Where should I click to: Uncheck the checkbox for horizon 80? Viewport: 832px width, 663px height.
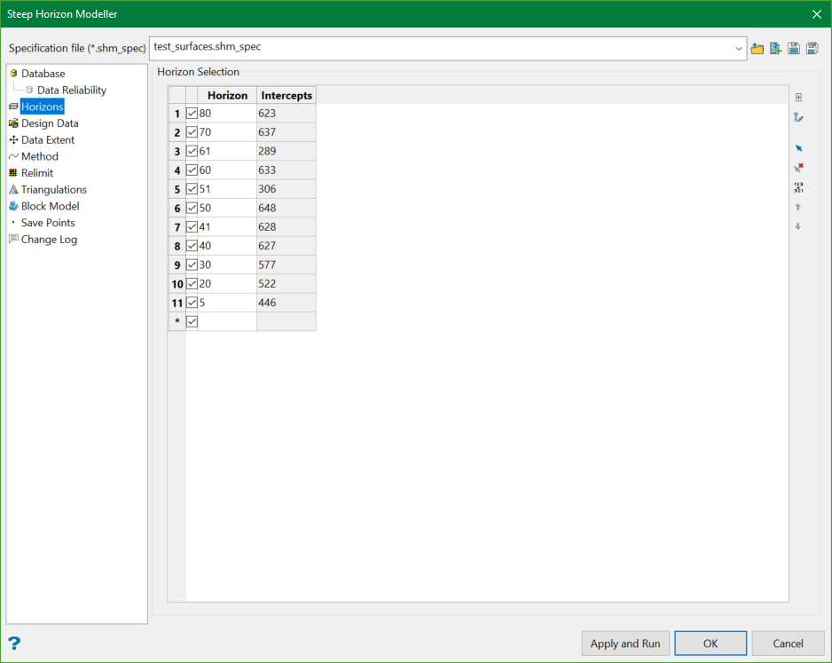[192, 114]
